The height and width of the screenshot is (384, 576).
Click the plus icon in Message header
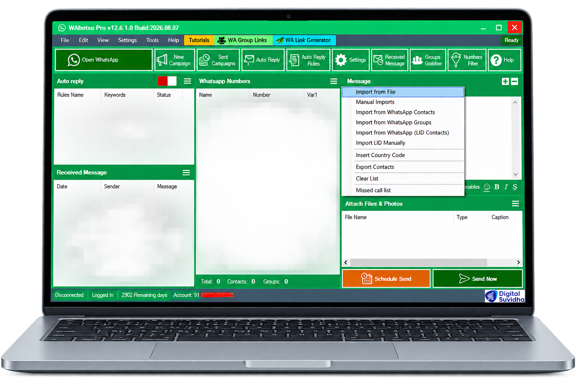coord(505,81)
